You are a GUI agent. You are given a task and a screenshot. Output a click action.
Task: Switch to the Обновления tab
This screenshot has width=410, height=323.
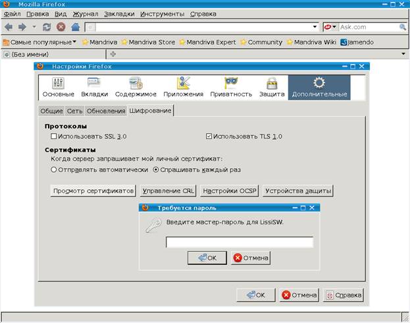105,111
